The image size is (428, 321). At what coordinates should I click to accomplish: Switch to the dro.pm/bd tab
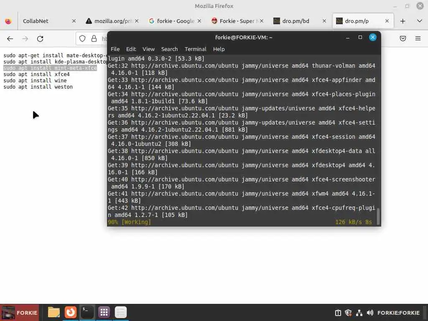point(300,21)
